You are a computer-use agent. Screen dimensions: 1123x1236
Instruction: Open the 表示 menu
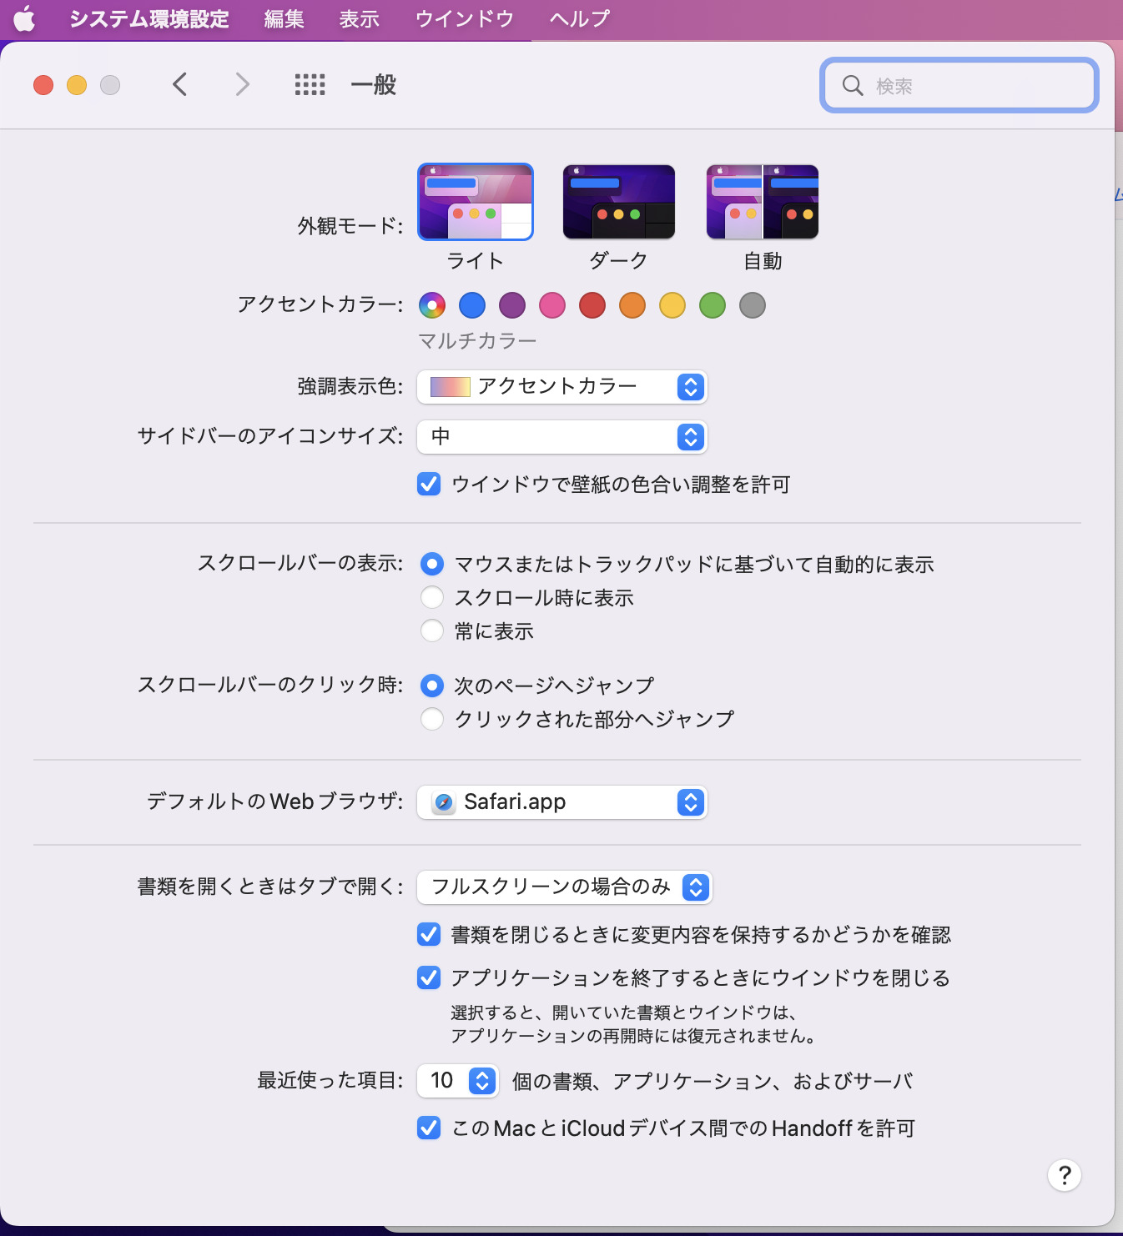(360, 18)
